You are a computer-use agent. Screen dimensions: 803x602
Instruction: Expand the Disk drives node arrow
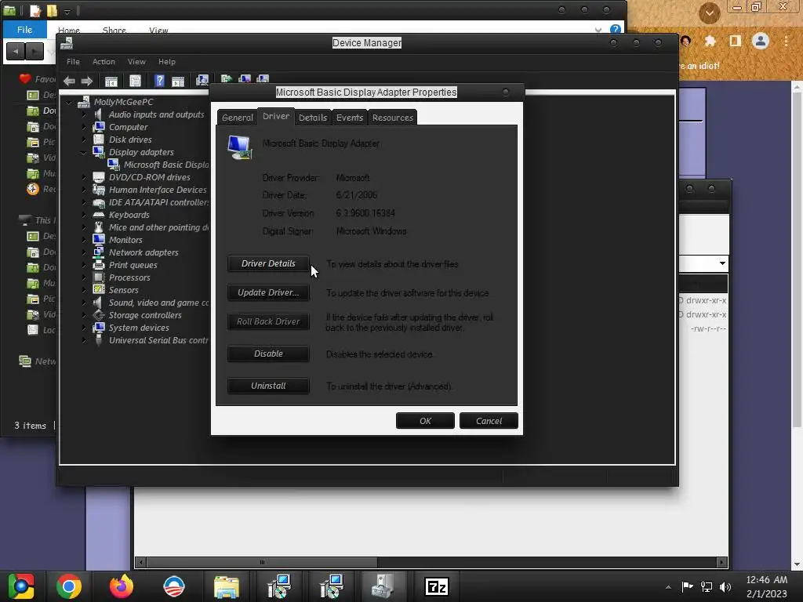pyautogui.click(x=84, y=140)
